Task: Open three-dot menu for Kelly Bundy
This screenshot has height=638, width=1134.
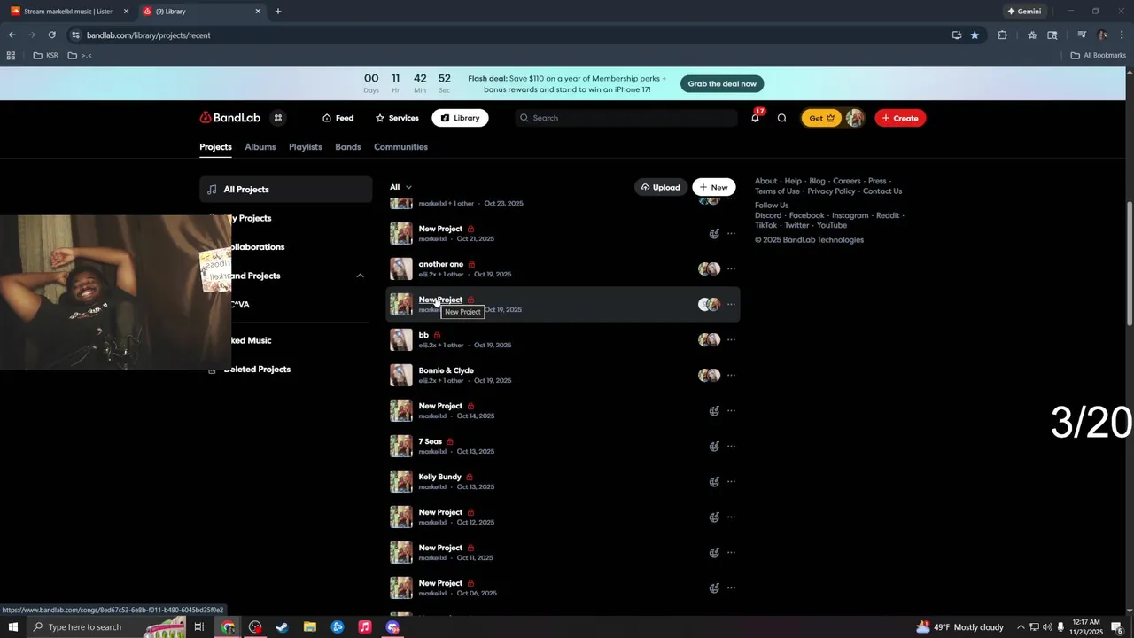Action: click(731, 481)
